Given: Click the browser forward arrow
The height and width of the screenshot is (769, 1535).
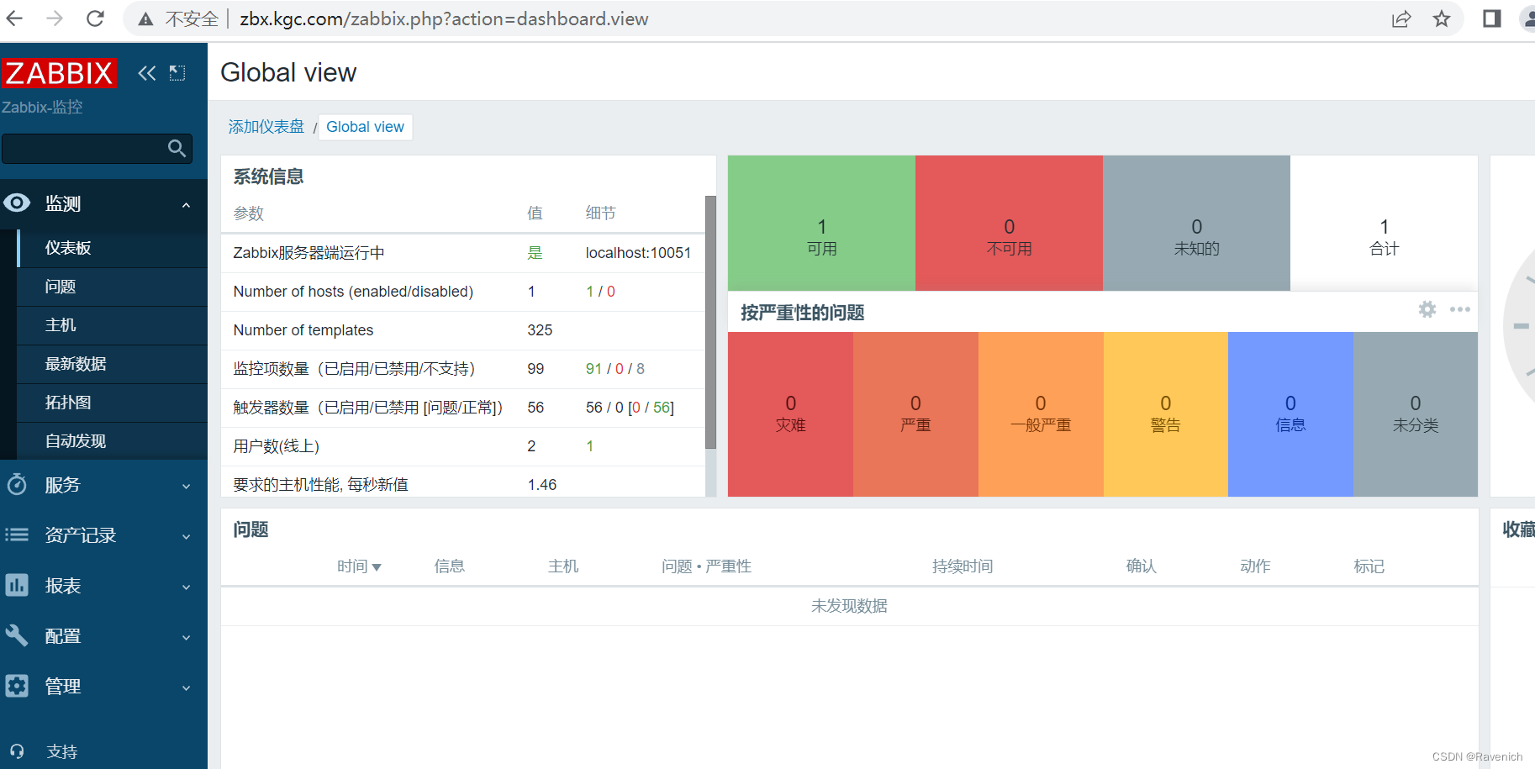Looking at the screenshot, I should (x=55, y=18).
